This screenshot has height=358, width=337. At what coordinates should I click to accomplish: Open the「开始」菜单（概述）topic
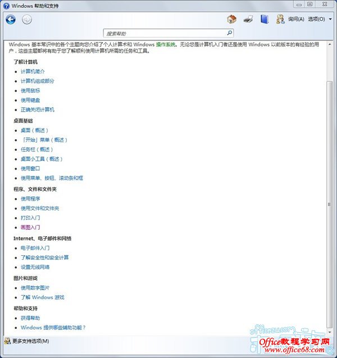44,140
